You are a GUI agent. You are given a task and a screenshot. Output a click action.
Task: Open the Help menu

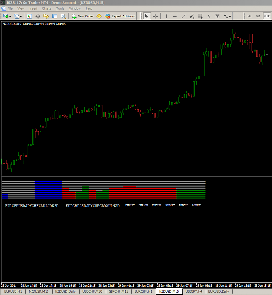tap(89, 8)
